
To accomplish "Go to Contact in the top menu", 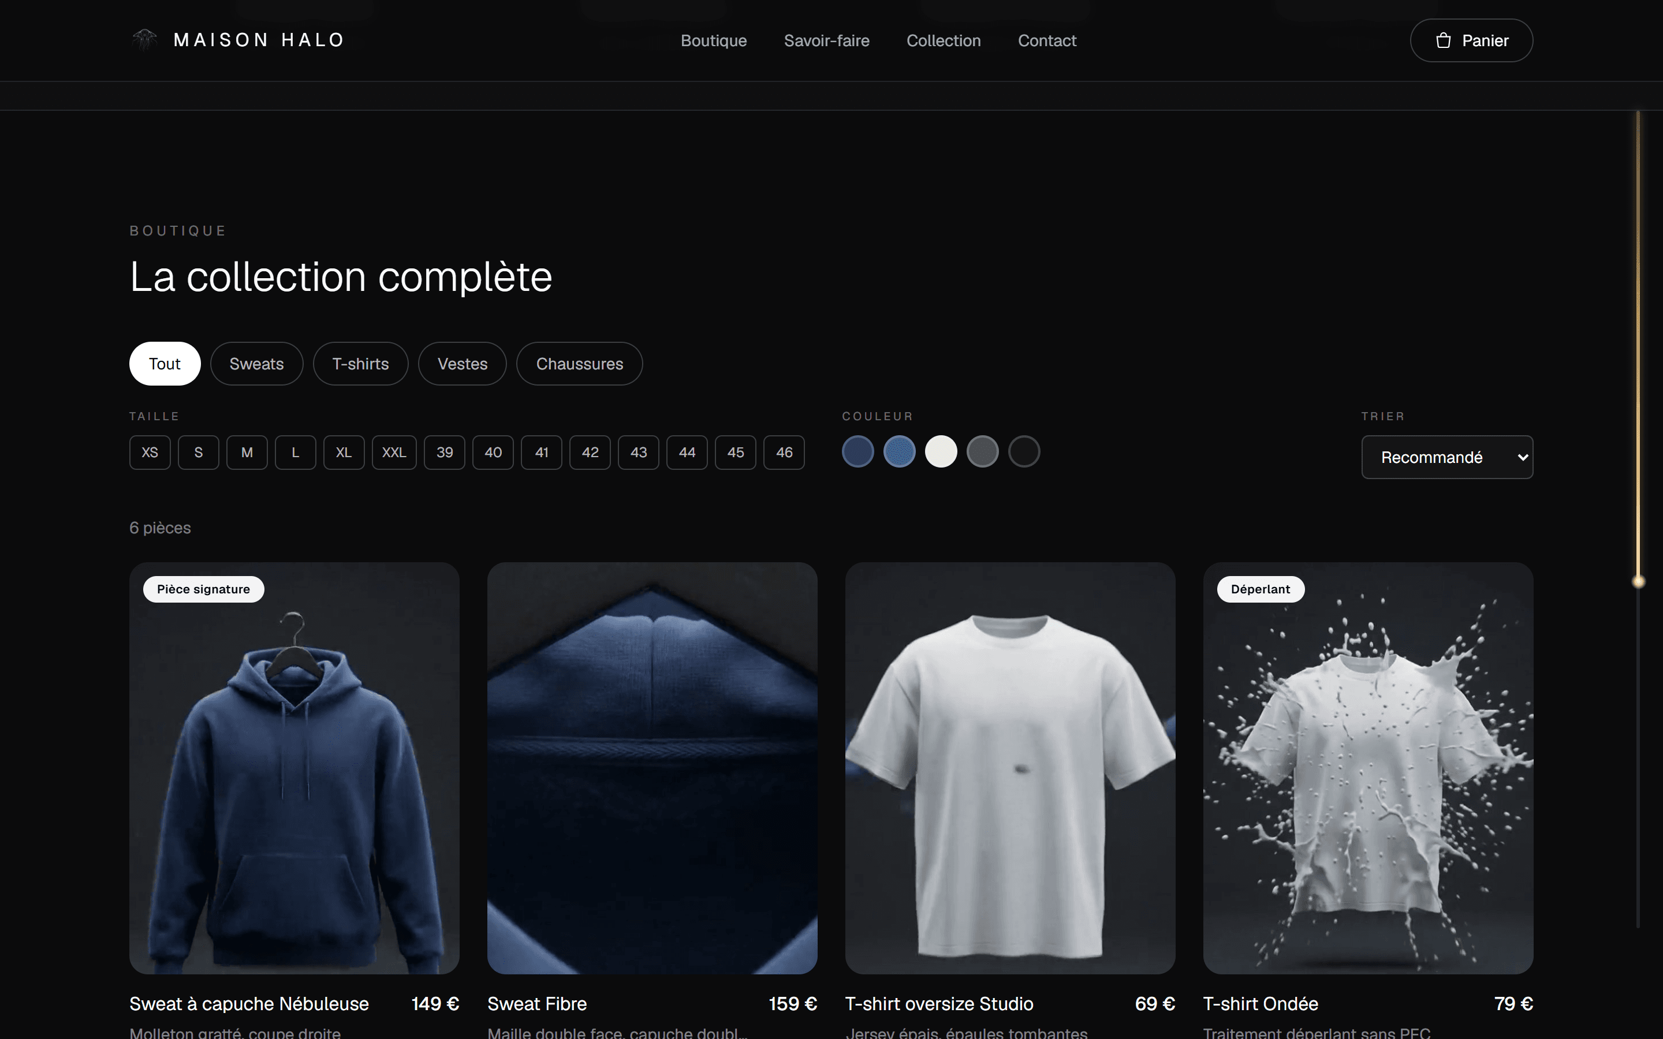I will click(1046, 40).
